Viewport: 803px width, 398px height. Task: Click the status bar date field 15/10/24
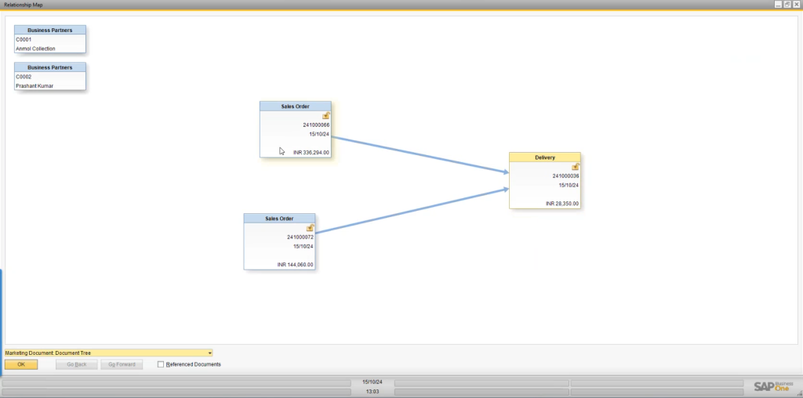pyautogui.click(x=372, y=382)
